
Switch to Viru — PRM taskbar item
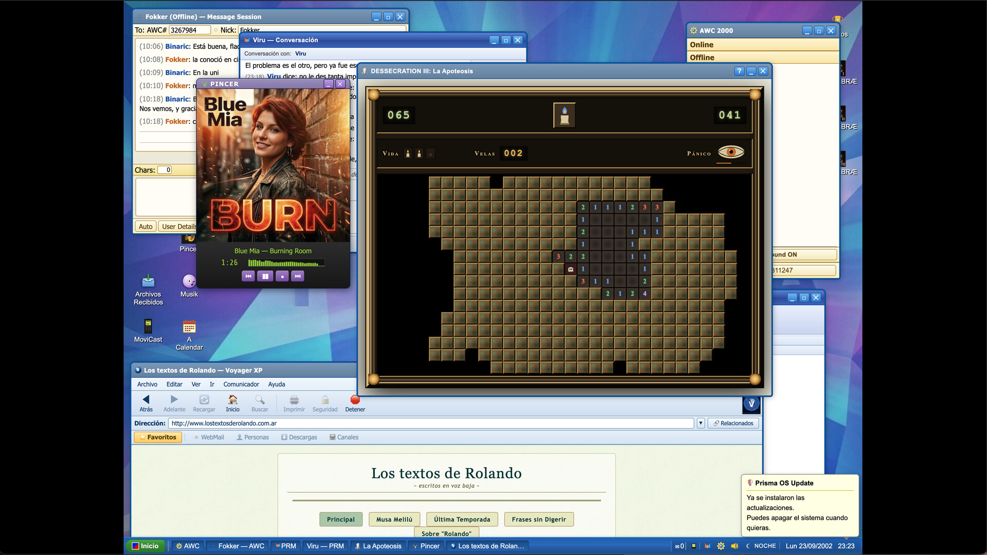325,546
